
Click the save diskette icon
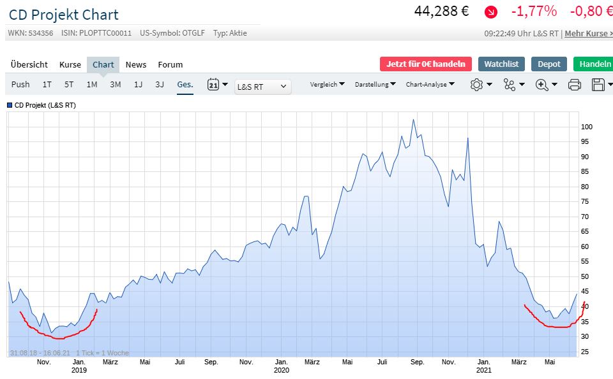(x=598, y=84)
